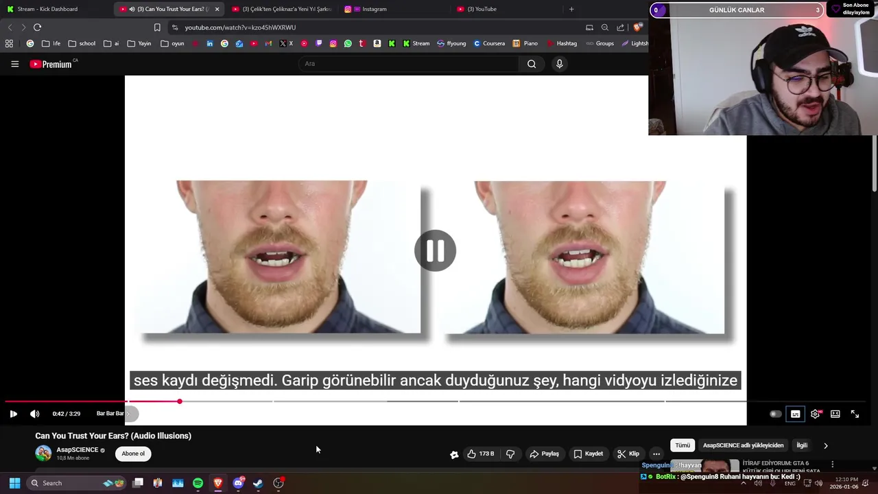Open the YouTube hamburger guide menu
Viewport: 878px width, 494px height.
(14, 64)
